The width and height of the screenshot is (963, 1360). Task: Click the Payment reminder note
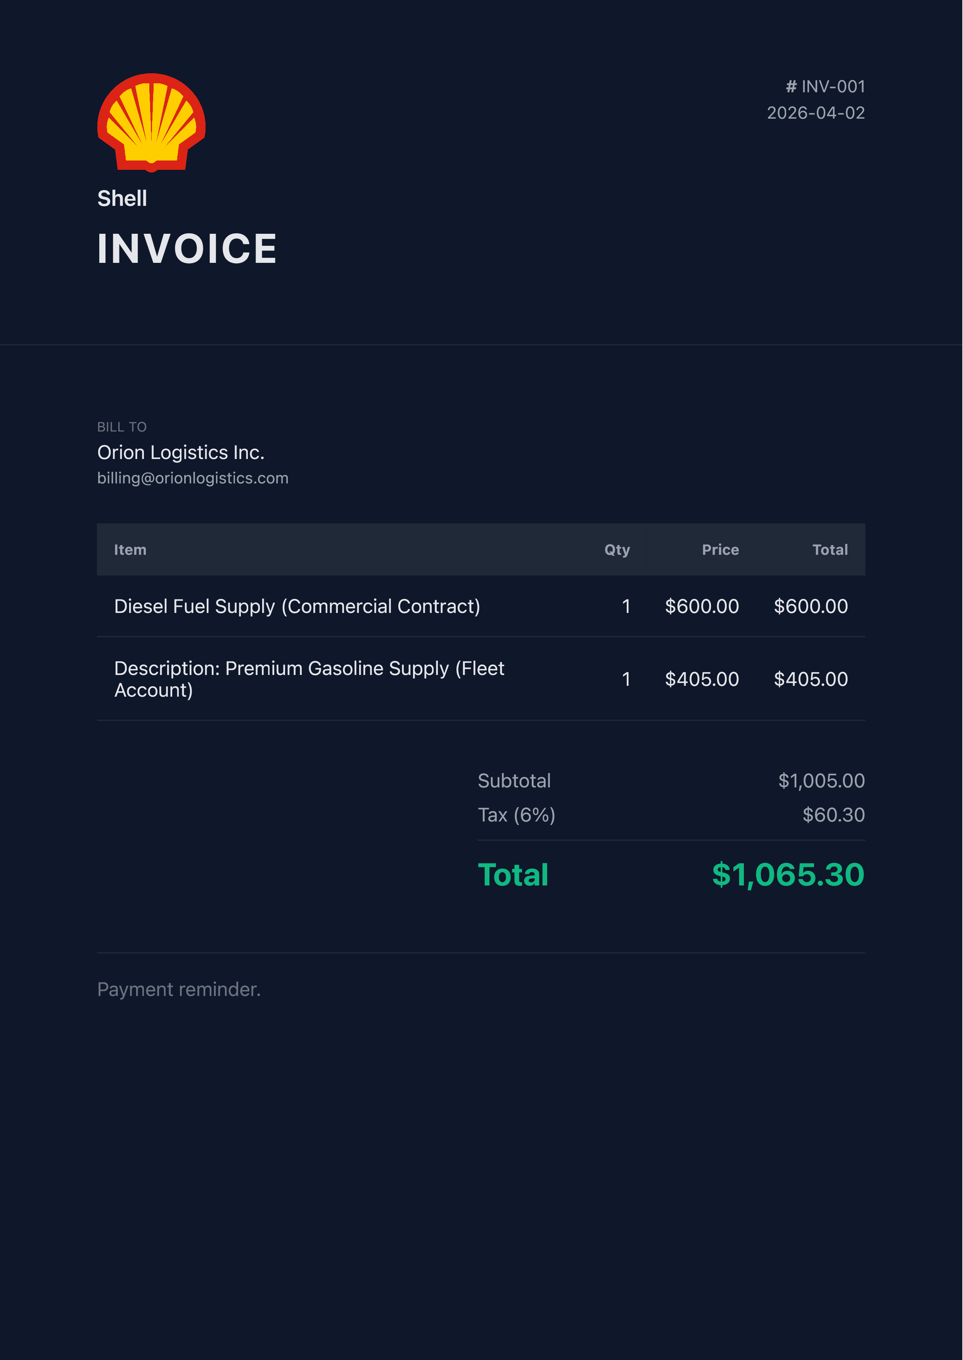(179, 989)
